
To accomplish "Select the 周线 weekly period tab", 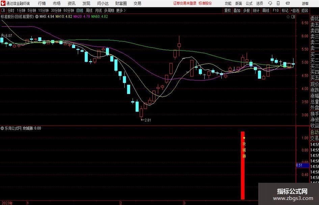I will [89, 10].
